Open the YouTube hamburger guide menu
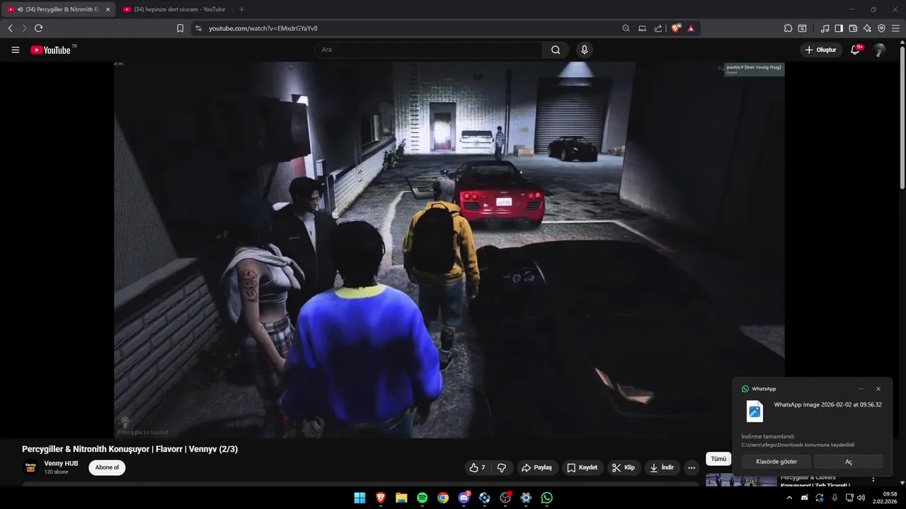906x509 pixels. pyautogui.click(x=15, y=50)
